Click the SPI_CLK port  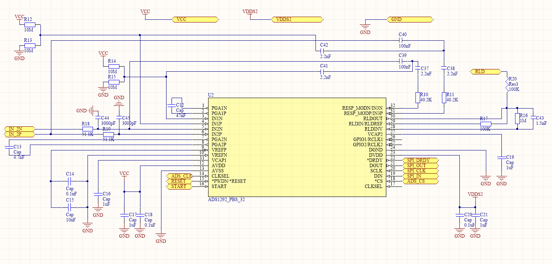pos(421,171)
